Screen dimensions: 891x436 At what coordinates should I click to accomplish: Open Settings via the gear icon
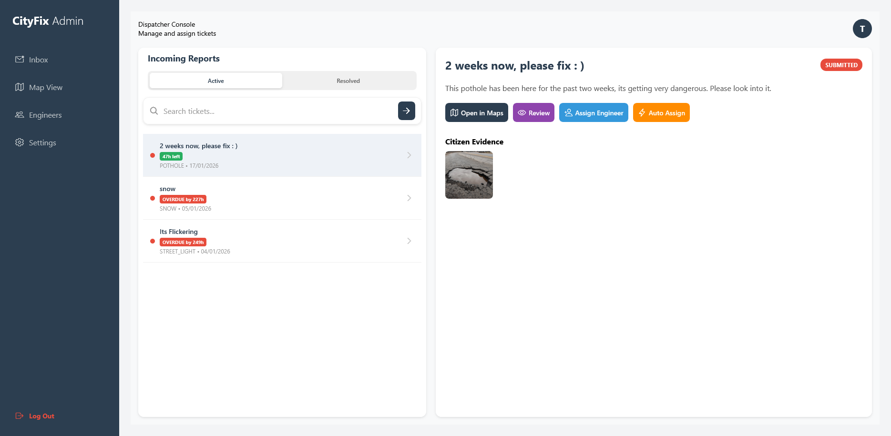pos(20,142)
